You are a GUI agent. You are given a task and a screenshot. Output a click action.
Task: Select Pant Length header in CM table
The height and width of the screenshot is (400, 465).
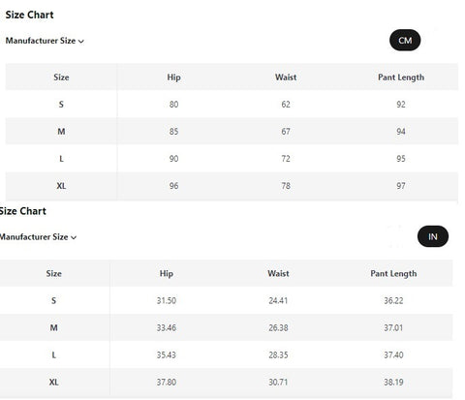coord(401,77)
